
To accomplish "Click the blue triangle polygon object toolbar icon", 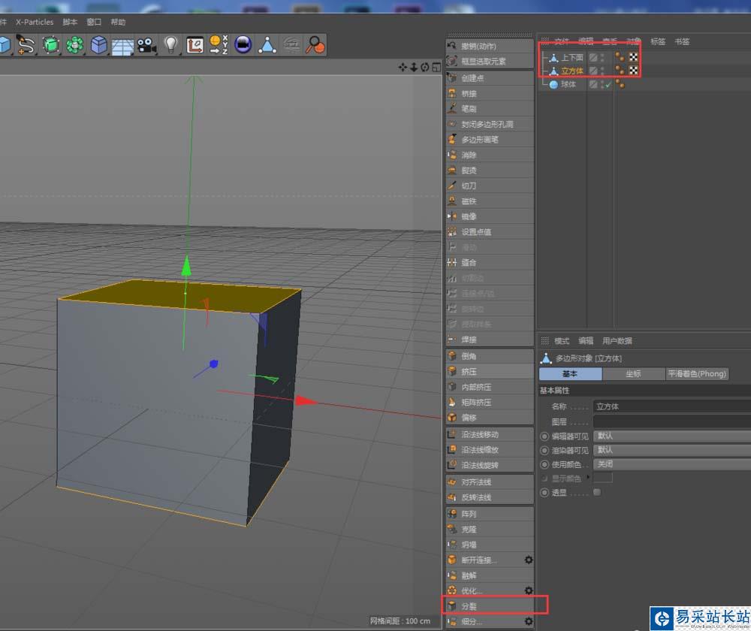I will [x=267, y=45].
